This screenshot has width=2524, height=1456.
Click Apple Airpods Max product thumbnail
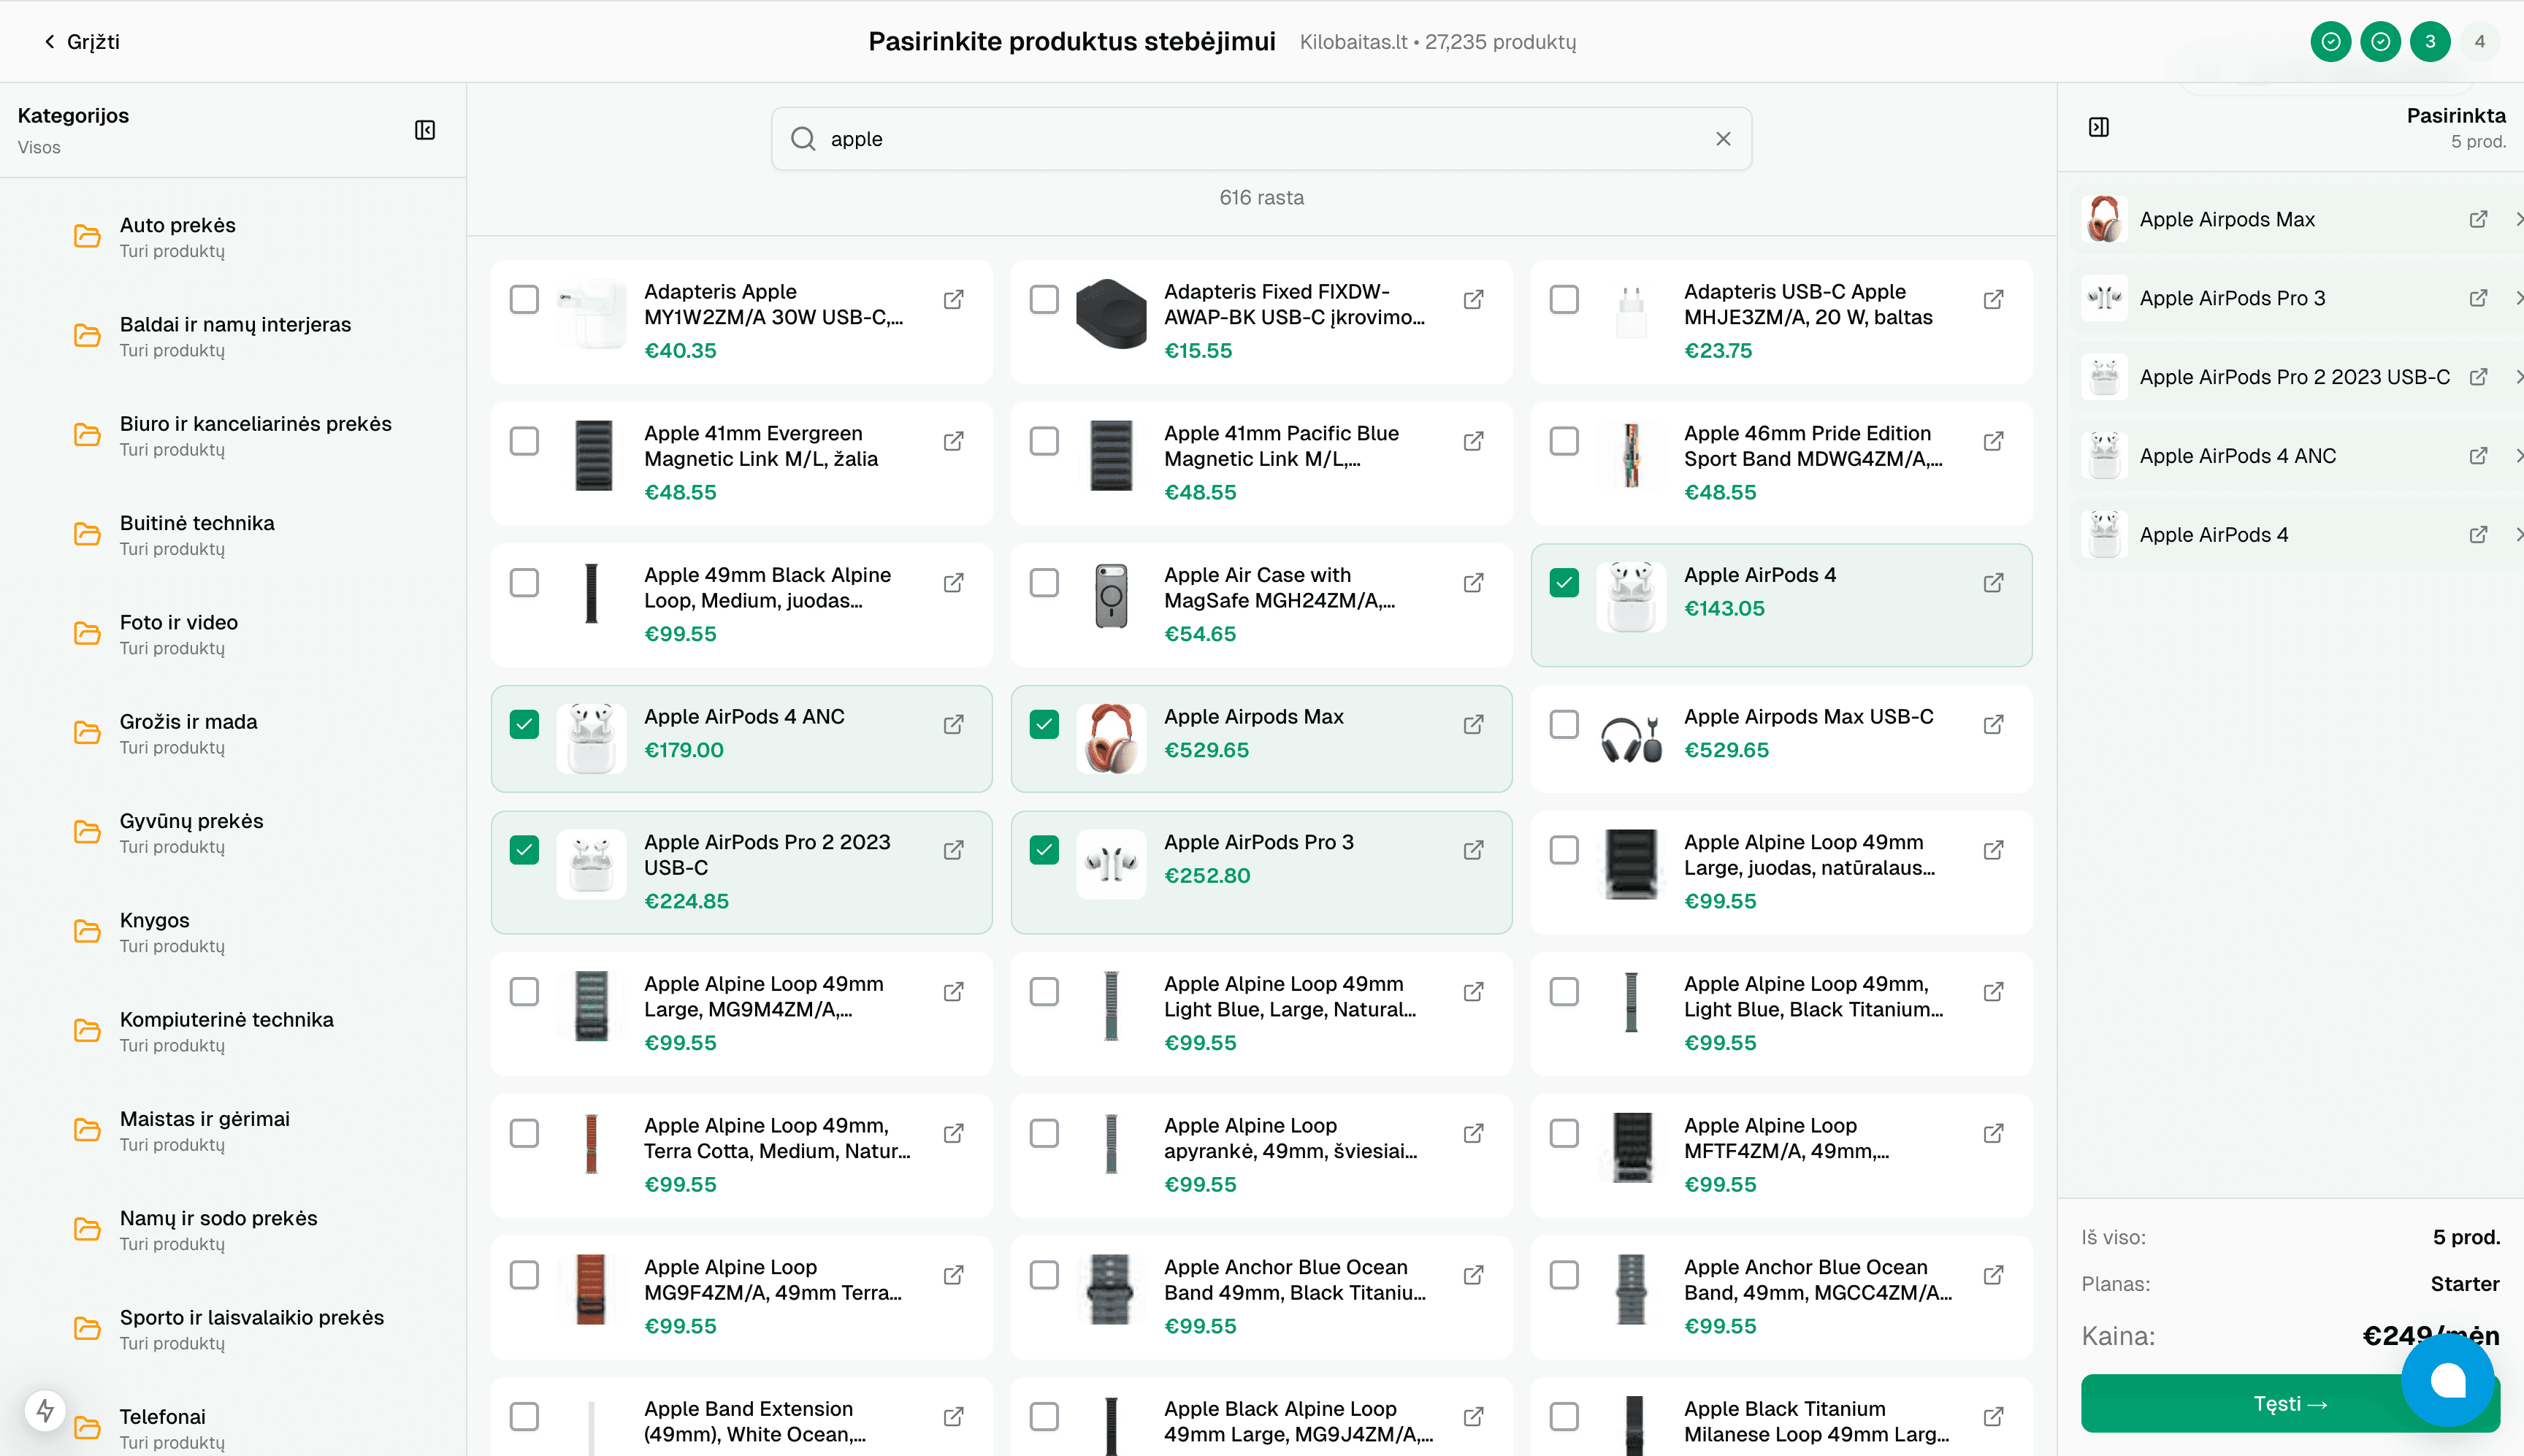pos(1111,738)
